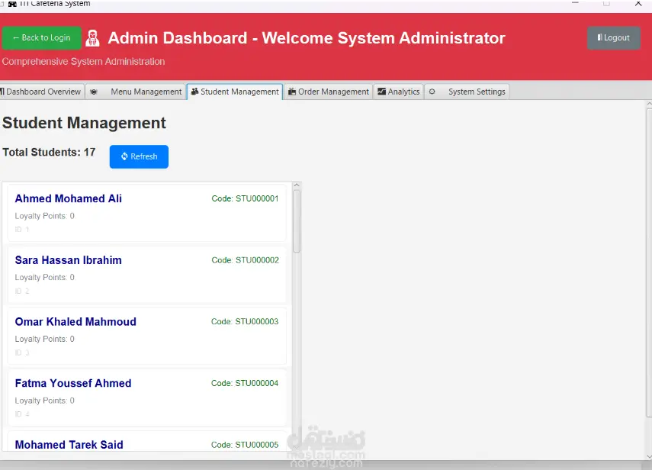Click the chart icon on Analytics tab

click(x=382, y=92)
